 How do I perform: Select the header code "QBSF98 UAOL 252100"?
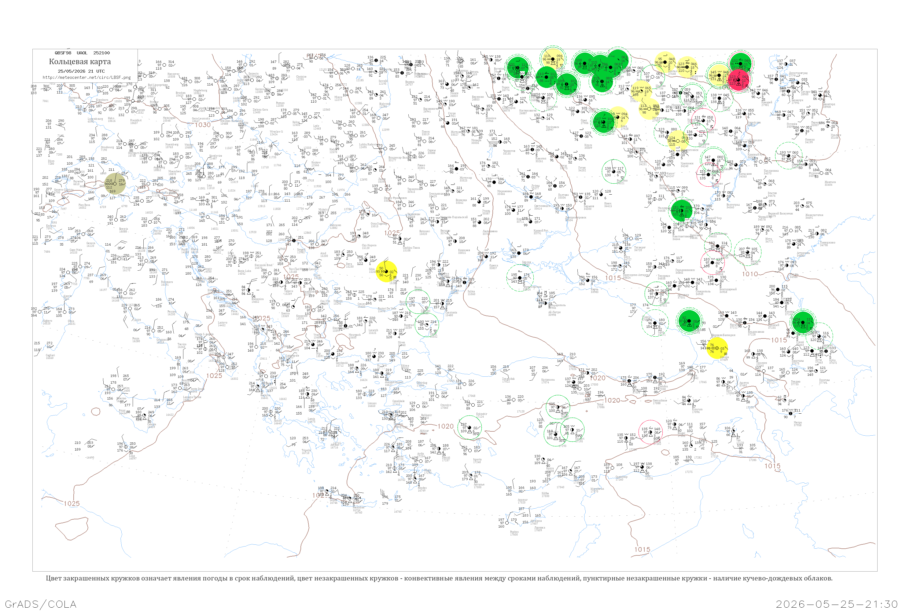[82, 53]
